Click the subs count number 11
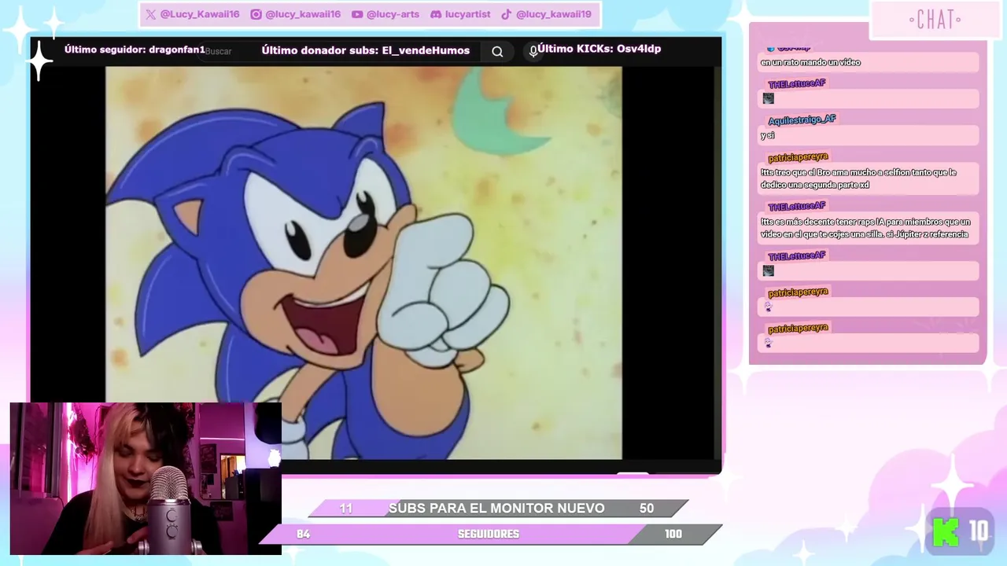Image resolution: width=1007 pixels, height=566 pixels. point(346,509)
